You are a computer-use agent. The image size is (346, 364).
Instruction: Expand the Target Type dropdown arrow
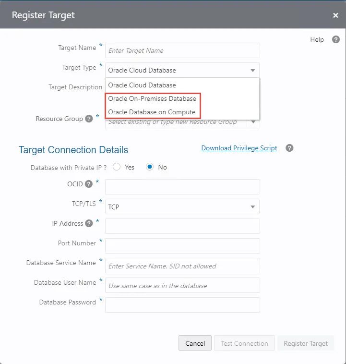click(253, 71)
